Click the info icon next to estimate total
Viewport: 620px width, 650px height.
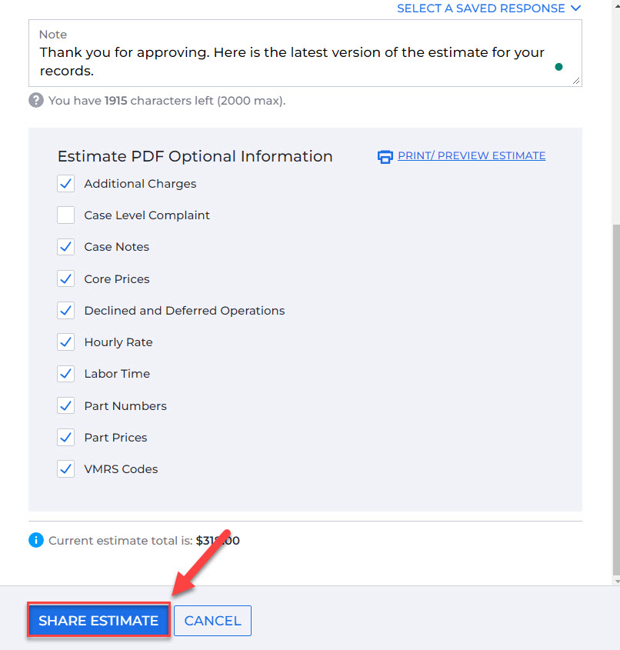pos(35,540)
